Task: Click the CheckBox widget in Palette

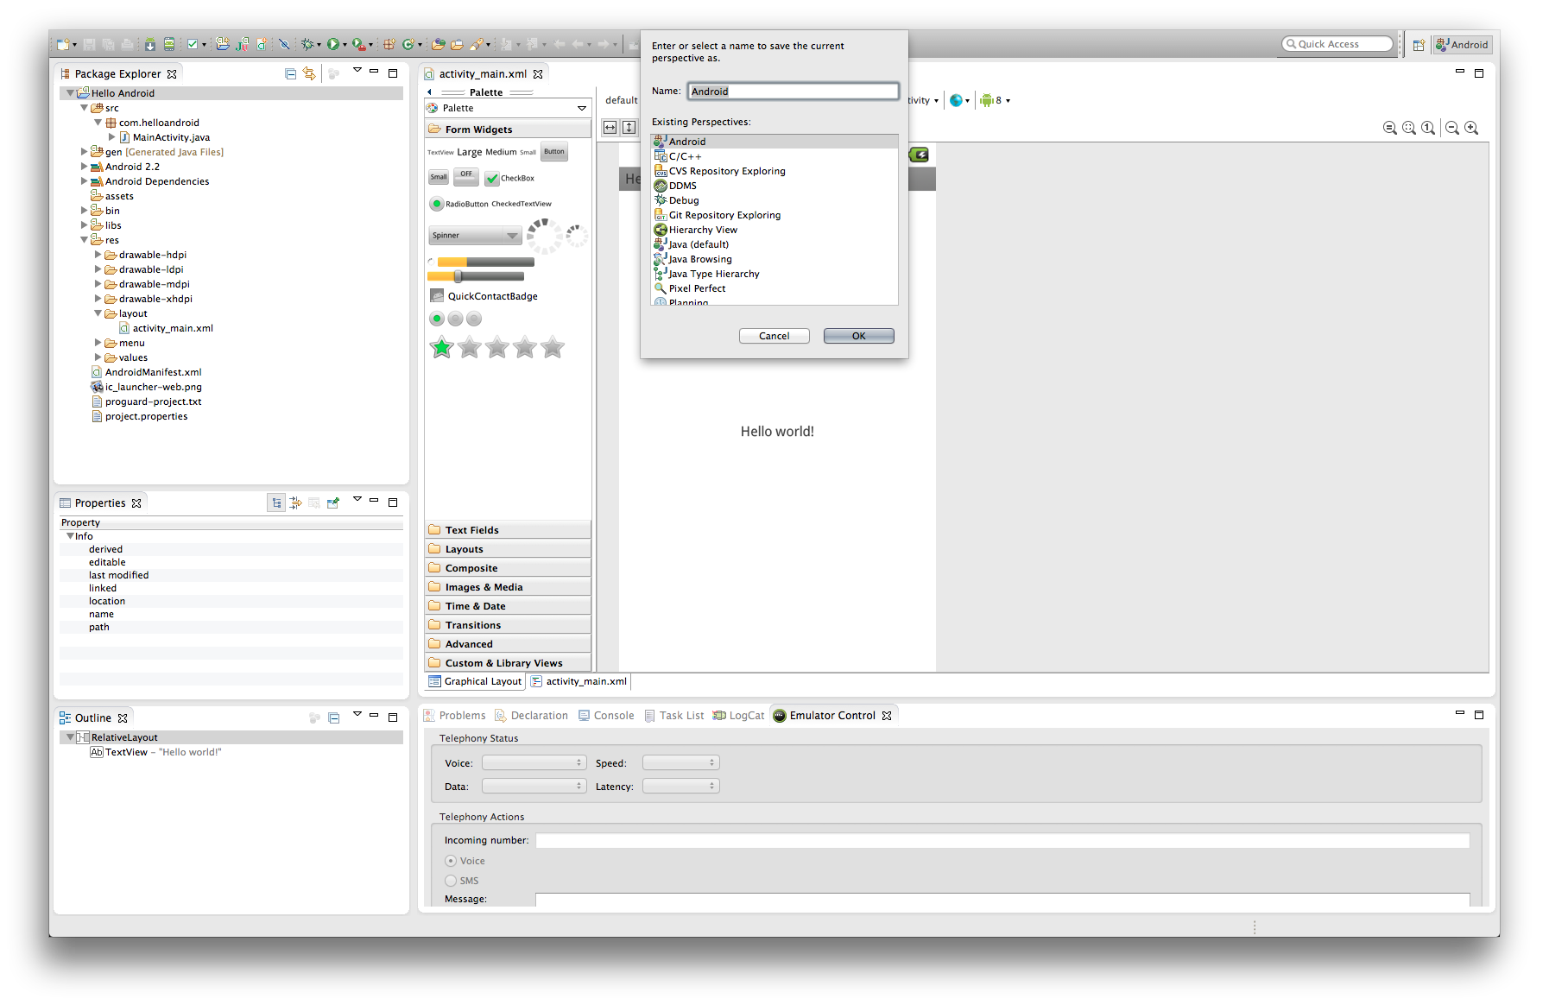Action: coord(509,178)
